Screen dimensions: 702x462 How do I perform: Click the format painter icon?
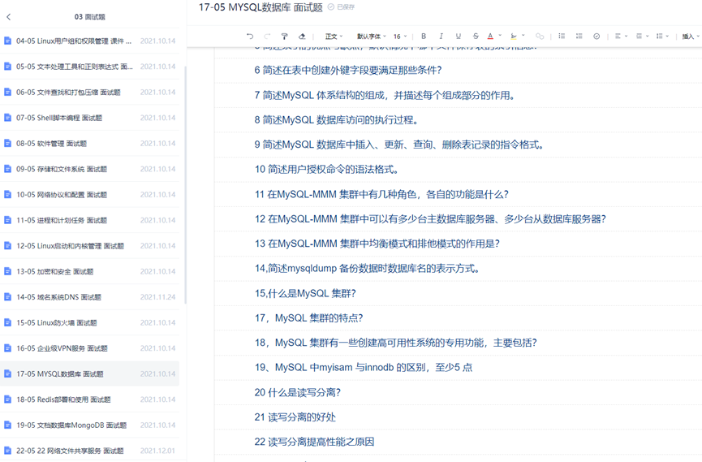(284, 37)
